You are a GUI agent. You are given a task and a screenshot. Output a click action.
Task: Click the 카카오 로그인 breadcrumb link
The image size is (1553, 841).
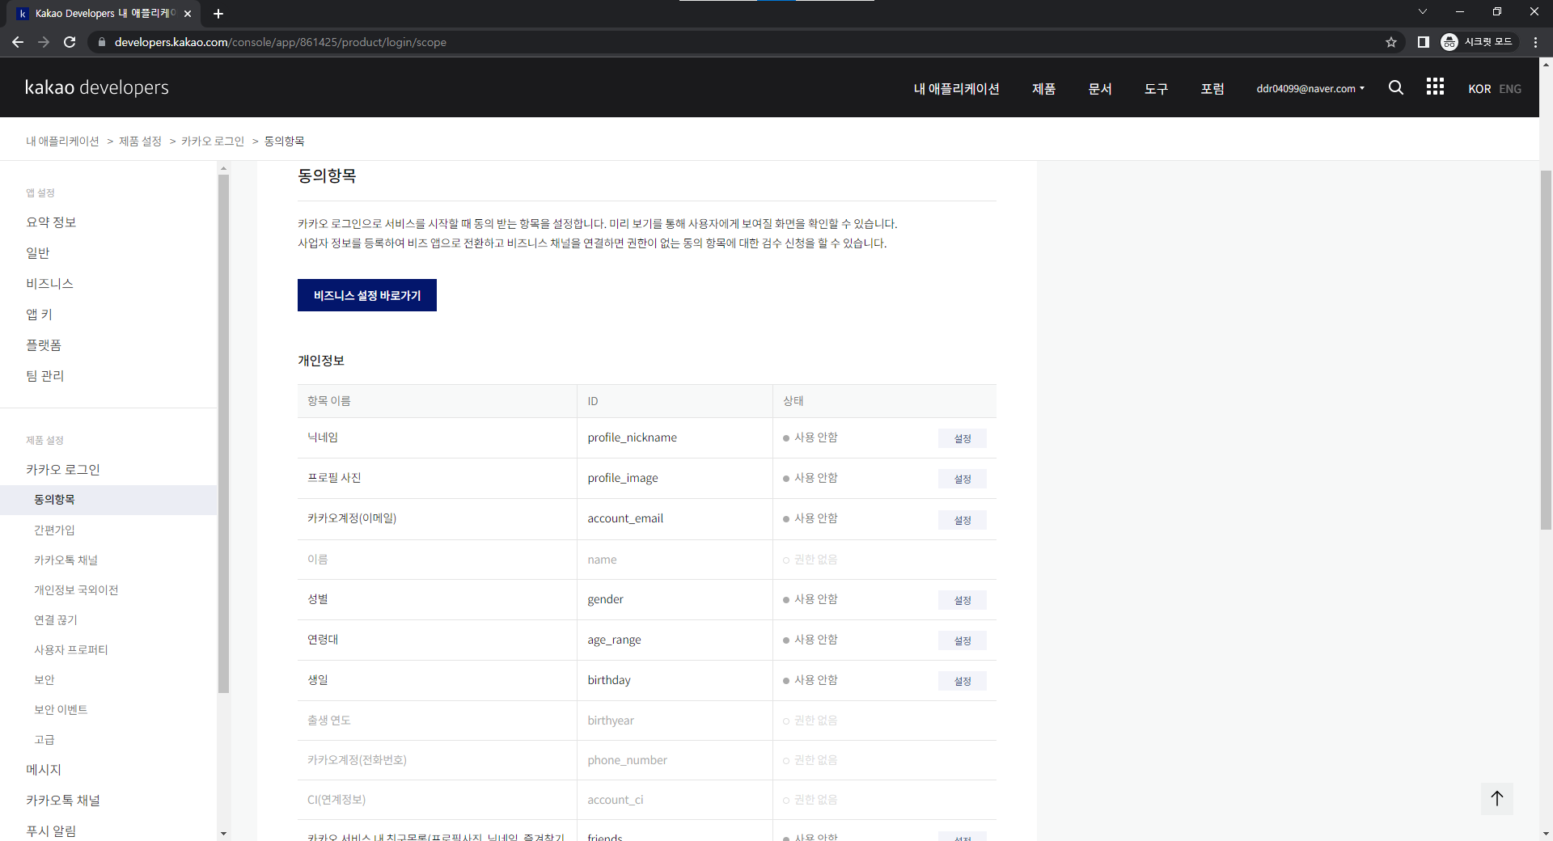[x=213, y=141]
